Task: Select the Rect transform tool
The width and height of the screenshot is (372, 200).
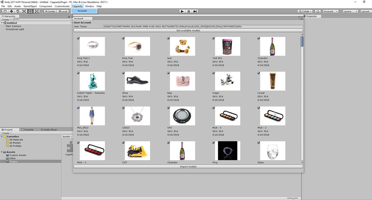Action: pyautogui.click(x=30, y=11)
